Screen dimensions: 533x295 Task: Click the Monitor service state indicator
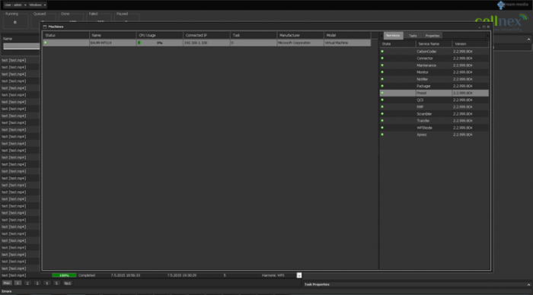[382, 72]
